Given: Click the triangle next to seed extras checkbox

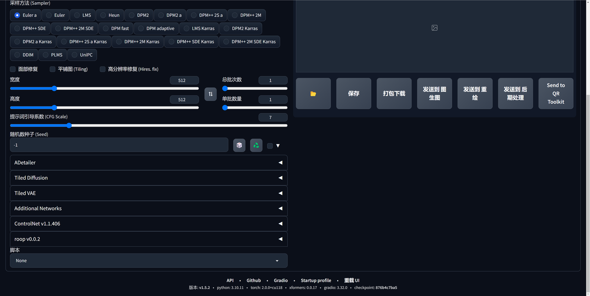Looking at the screenshot, I should click(278, 146).
